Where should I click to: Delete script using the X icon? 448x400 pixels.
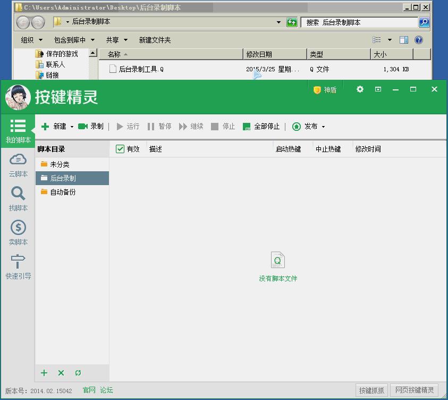[x=61, y=373]
